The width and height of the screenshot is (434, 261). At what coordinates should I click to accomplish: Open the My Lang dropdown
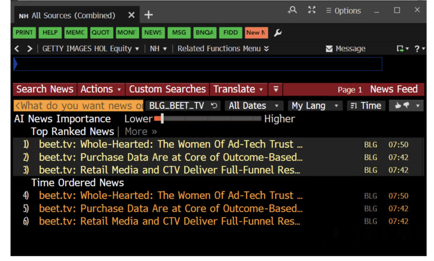314,105
